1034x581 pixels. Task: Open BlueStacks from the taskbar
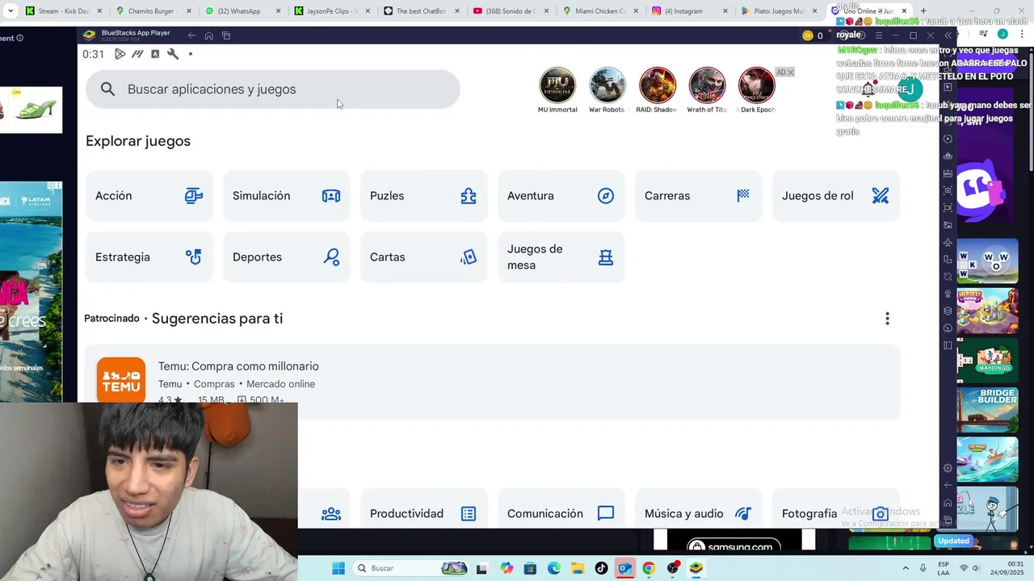click(x=696, y=568)
